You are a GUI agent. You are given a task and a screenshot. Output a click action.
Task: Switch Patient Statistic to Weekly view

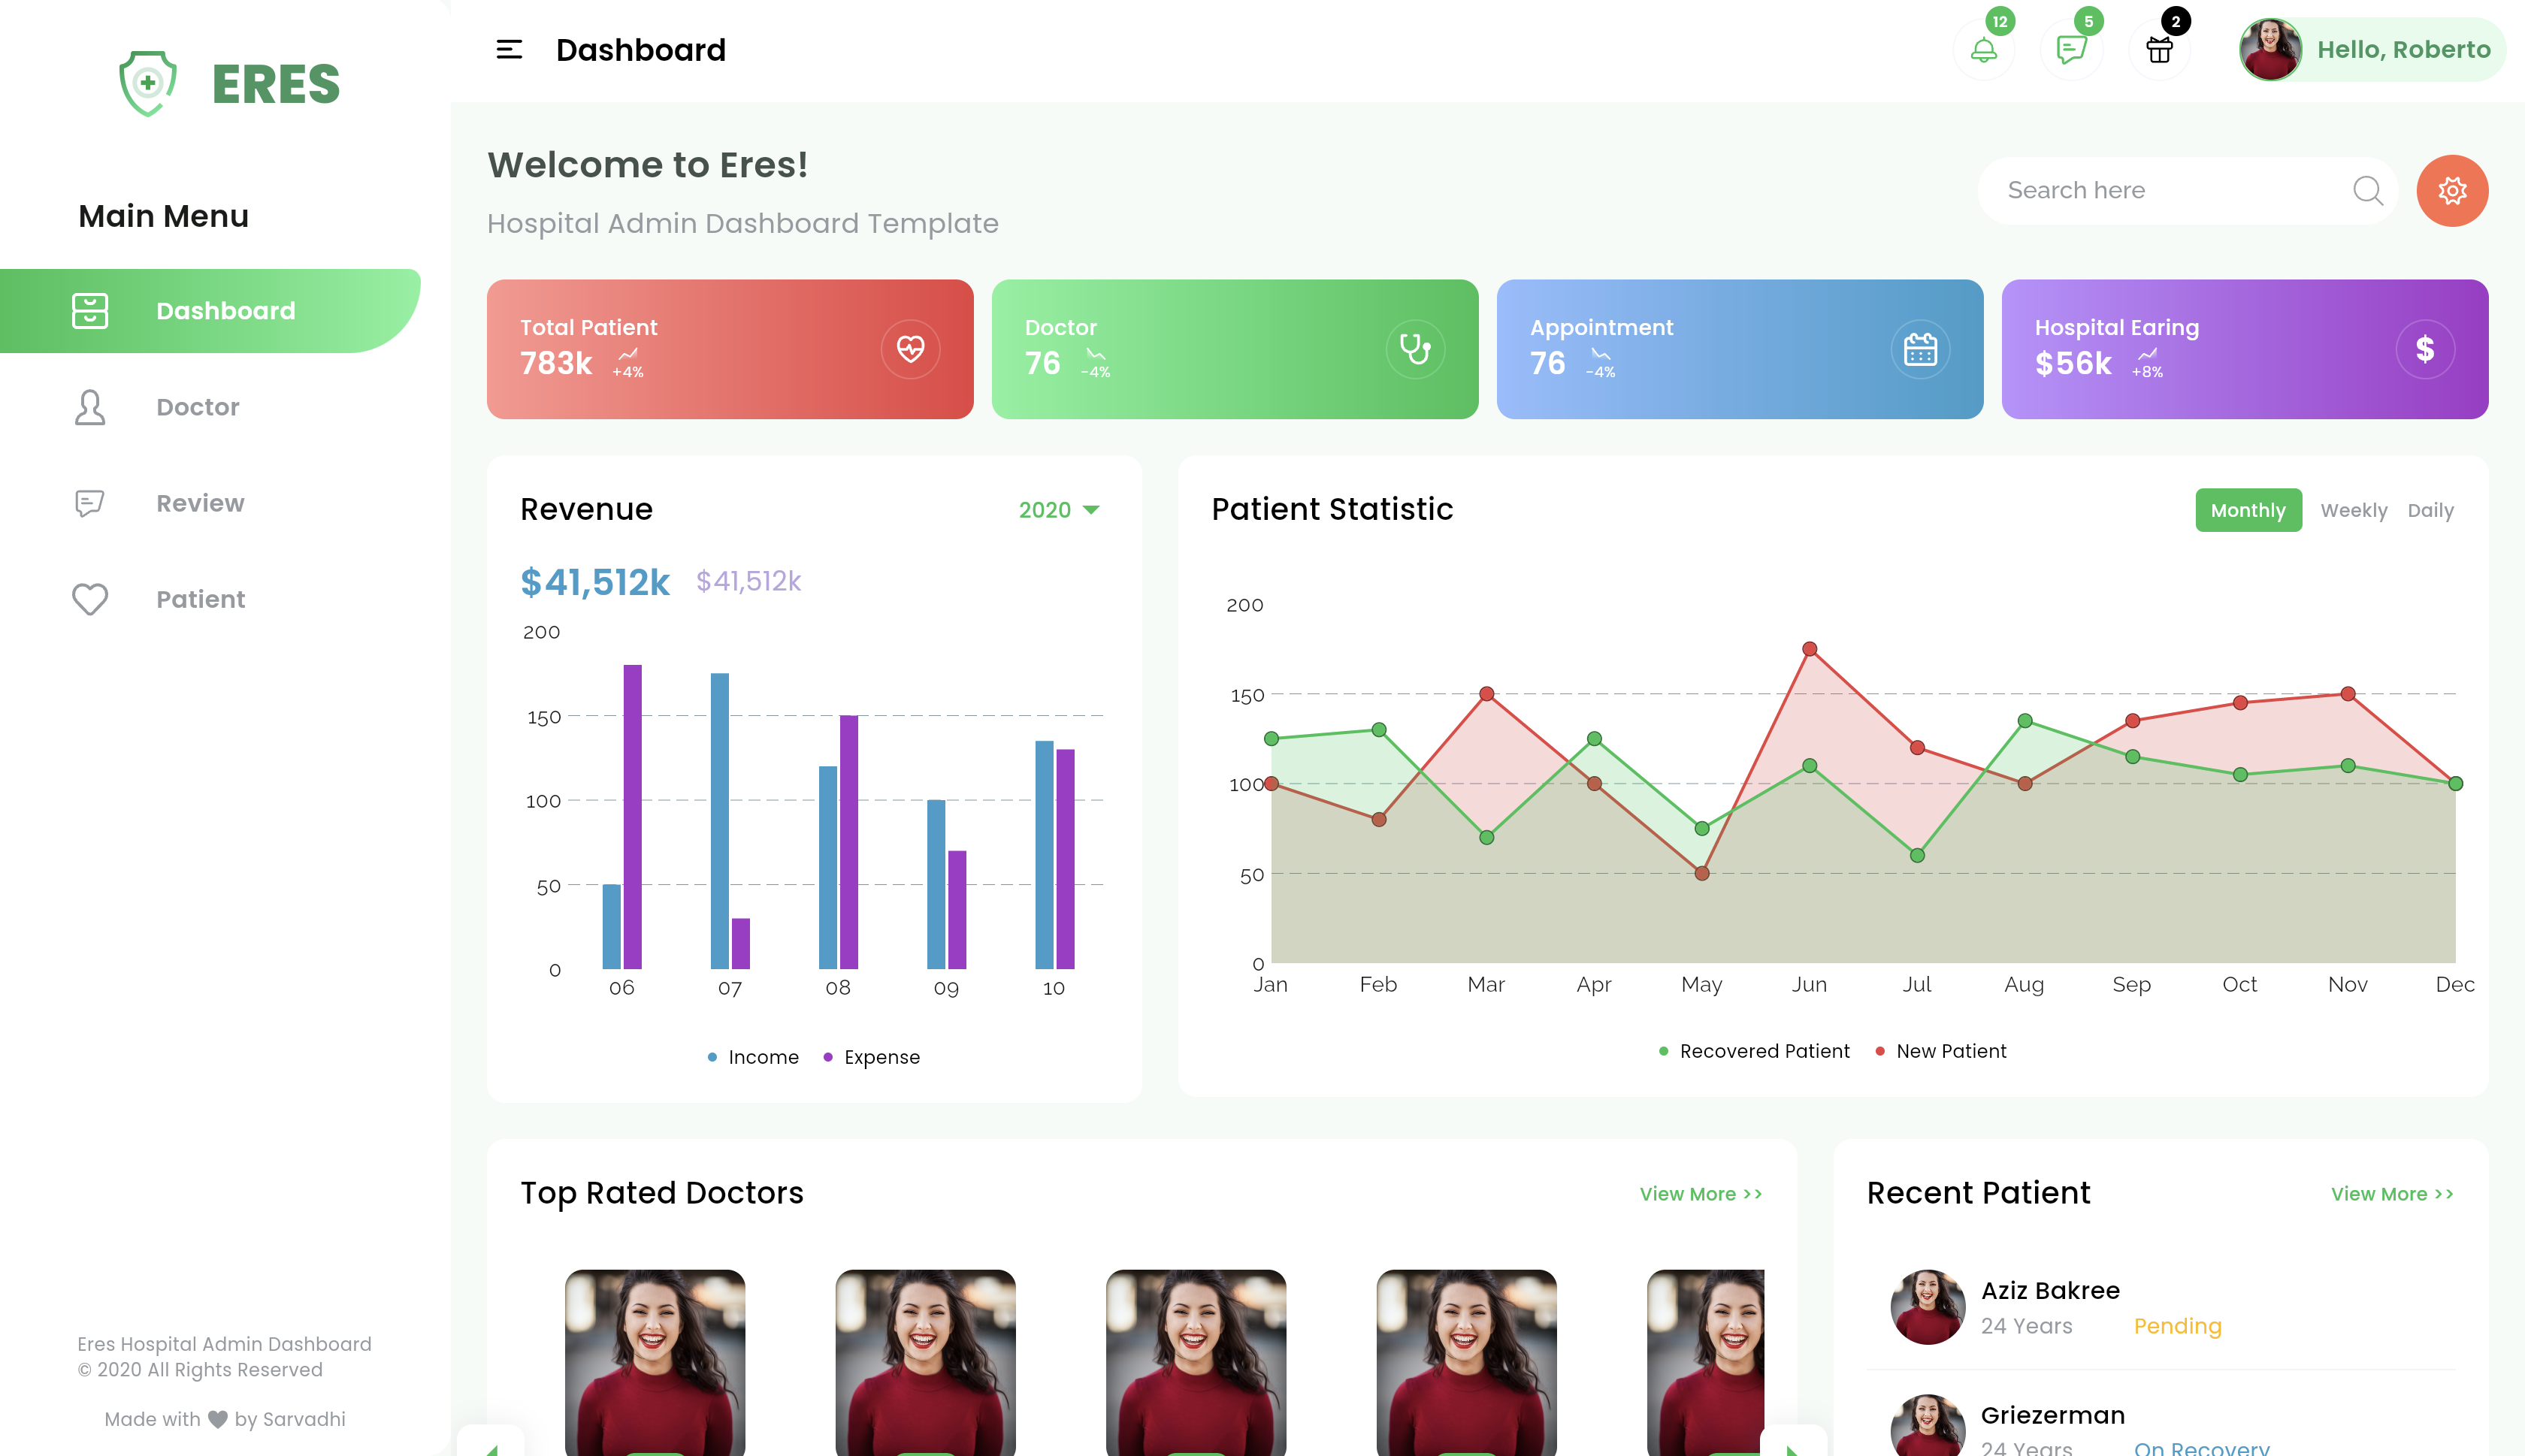2354,510
